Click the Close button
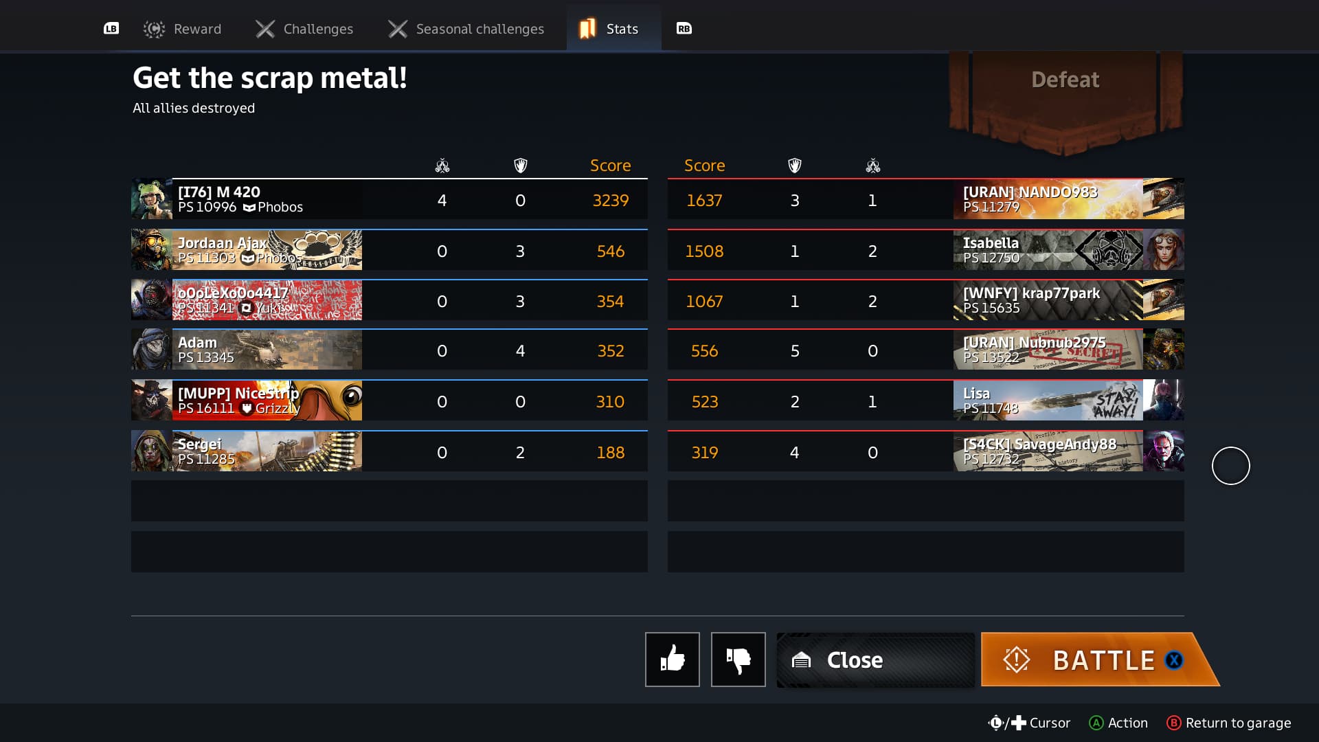The width and height of the screenshot is (1319, 742). click(x=875, y=660)
